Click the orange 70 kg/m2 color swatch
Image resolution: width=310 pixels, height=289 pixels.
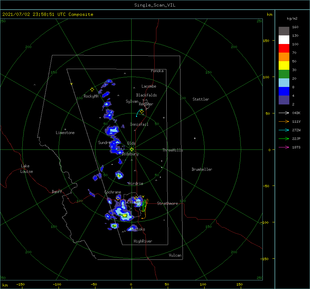[x=284, y=57]
